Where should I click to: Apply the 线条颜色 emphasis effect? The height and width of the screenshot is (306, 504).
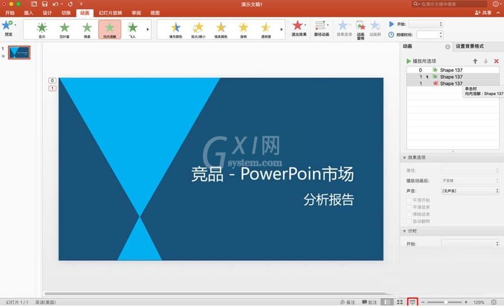[x=221, y=29]
